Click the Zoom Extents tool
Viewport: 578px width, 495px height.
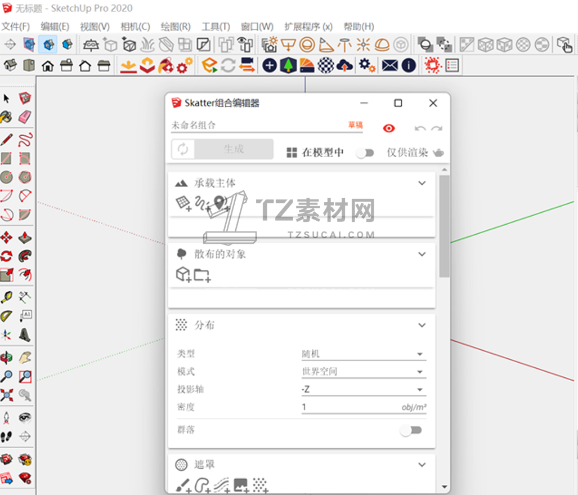coord(7,395)
